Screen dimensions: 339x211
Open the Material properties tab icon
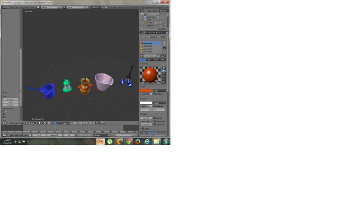167,33
